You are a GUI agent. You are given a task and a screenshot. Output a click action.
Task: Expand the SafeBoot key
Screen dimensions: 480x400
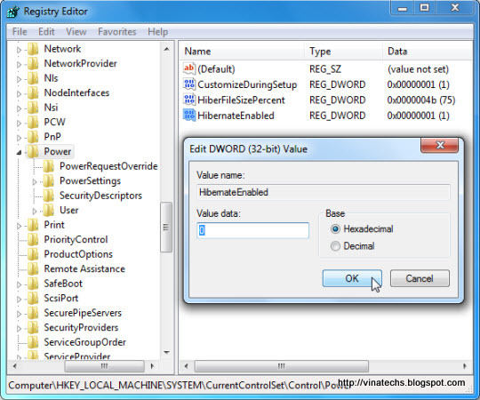19,284
